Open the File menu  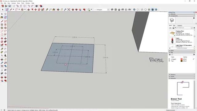[x=2, y=3]
